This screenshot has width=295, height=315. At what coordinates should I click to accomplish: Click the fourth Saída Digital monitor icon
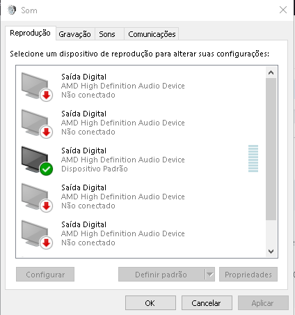pyautogui.click(x=37, y=197)
